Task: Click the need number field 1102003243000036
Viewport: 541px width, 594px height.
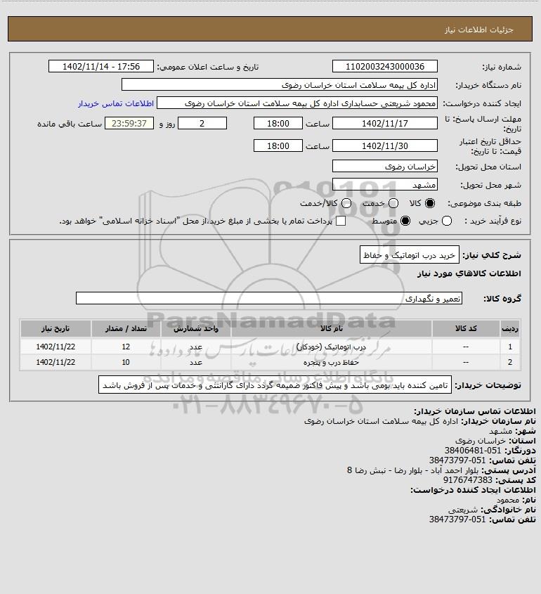Action: [x=384, y=66]
